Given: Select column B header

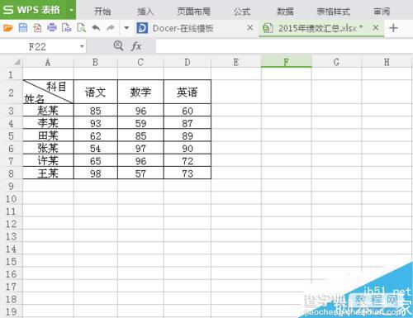Looking at the screenshot, I should 96,62.
